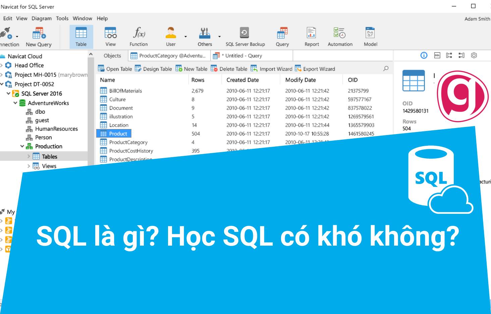Launch the Import Wizard
Screen dimensions: 491x314
click(272, 68)
